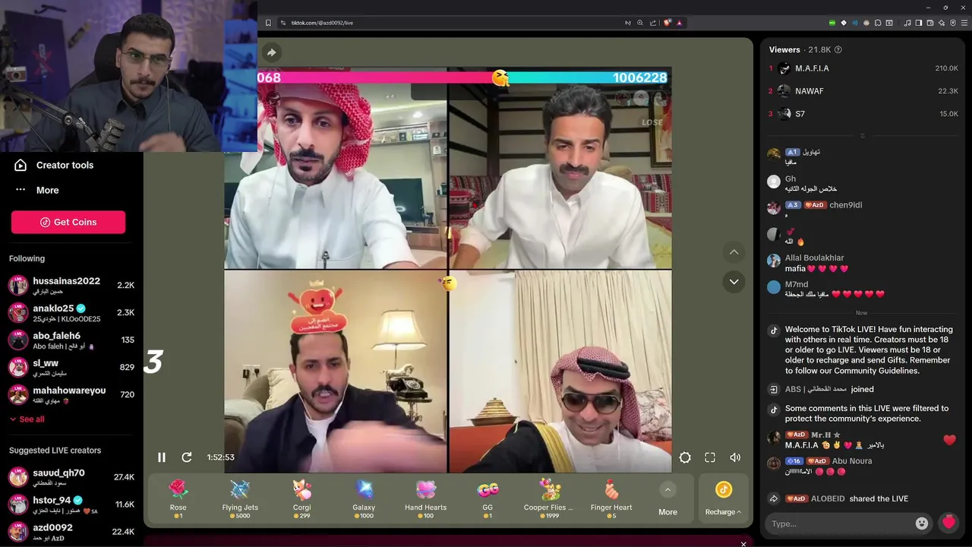Screen dimensions: 972x547
Task: Click the pink-teal battle score bar
Action: point(464,77)
